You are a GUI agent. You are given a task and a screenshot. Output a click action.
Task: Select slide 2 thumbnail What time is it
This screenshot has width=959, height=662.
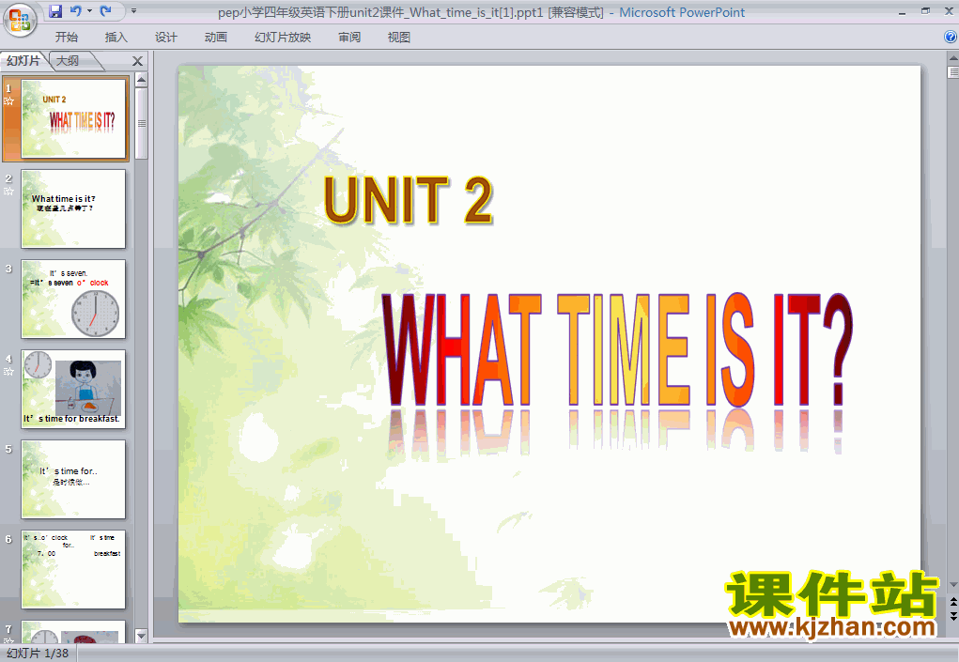click(x=73, y=209)
